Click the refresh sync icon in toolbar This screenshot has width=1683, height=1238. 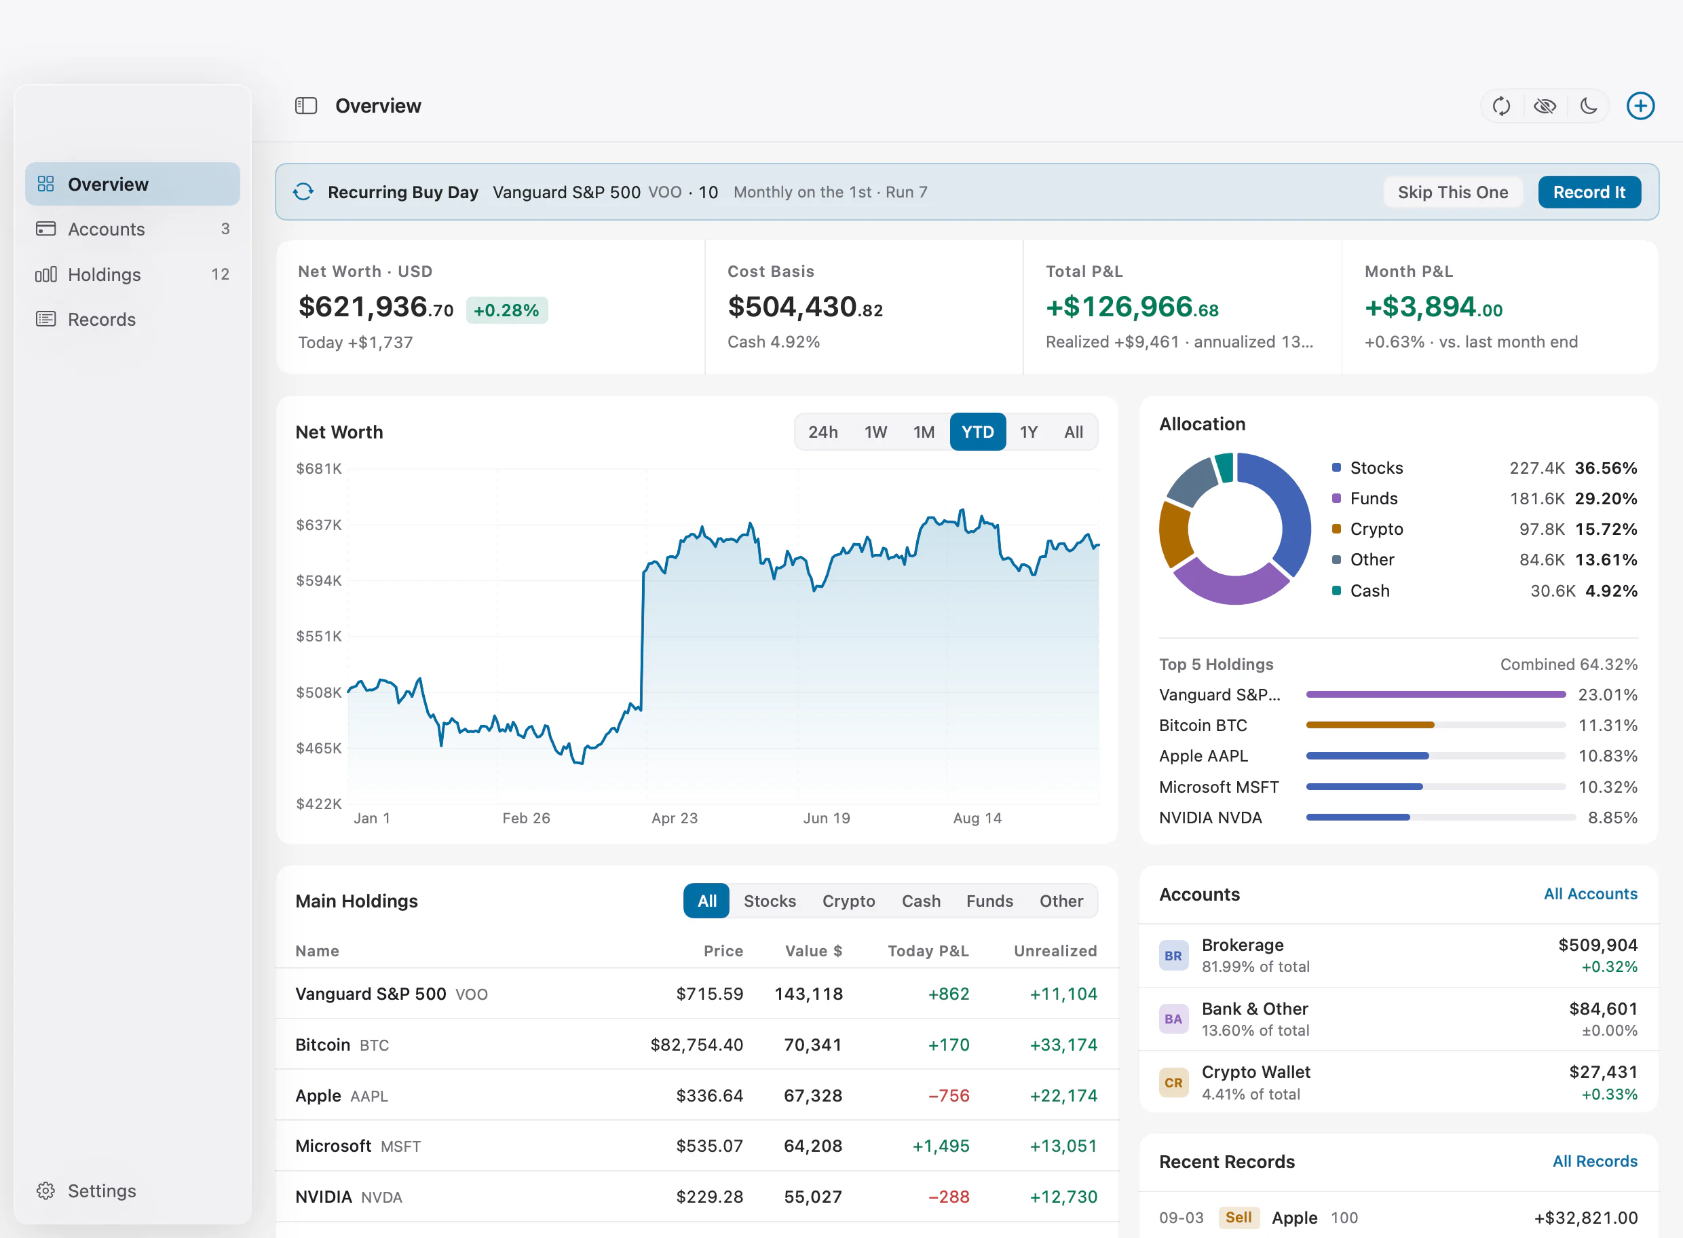1501,106
